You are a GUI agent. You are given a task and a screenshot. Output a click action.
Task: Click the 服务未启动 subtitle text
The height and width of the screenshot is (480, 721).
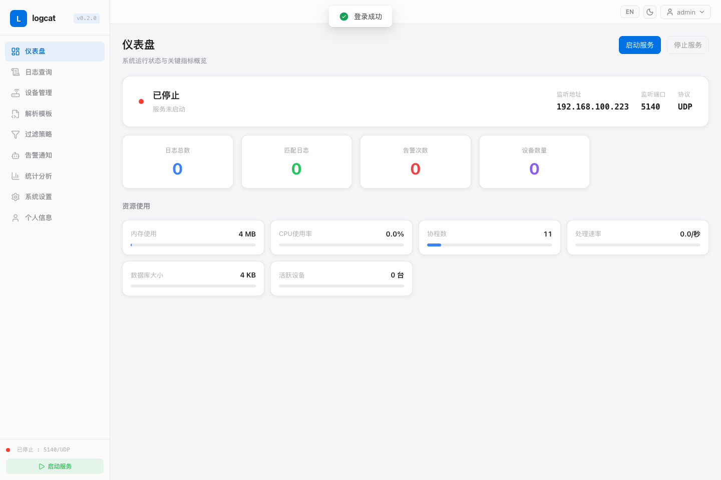(169, 109)
